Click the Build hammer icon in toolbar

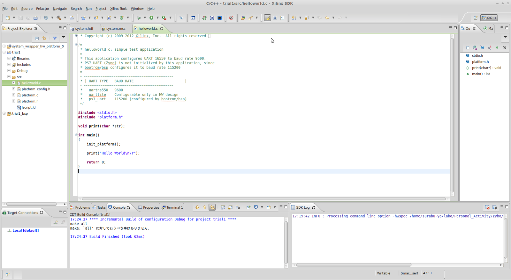[x=59, y=18]
